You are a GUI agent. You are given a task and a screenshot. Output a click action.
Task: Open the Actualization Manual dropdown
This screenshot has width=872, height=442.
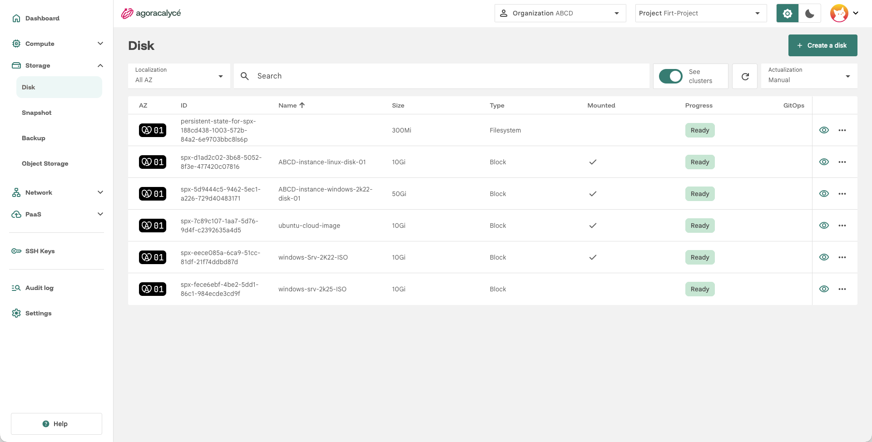pyautogui.click(x=809, y=76)
